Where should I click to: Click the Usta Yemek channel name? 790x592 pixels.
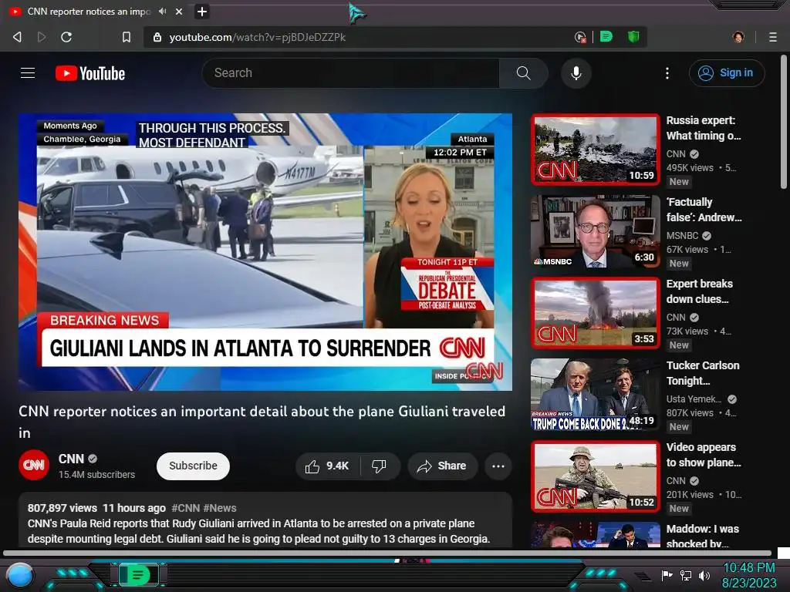694,399
